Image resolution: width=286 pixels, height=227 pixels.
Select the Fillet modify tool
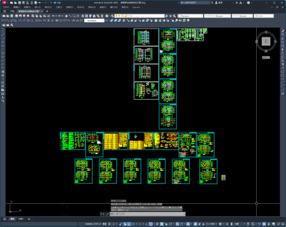point(283,86)
